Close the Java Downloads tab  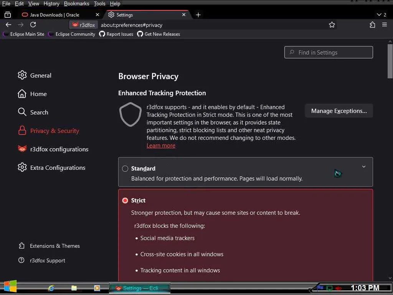(x=97, y=15)
